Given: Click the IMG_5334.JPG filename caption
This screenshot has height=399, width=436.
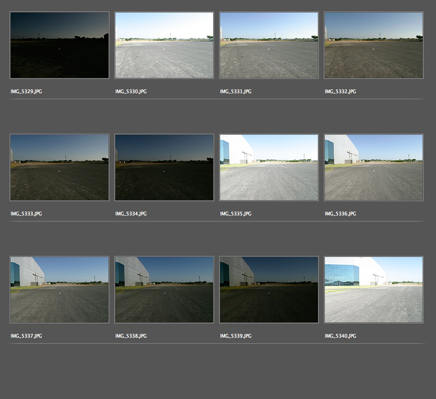Looking at the screenshot, I should pos(131,214).
